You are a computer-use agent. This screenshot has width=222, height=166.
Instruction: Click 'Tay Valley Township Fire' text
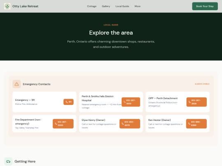tap(27, 128)
